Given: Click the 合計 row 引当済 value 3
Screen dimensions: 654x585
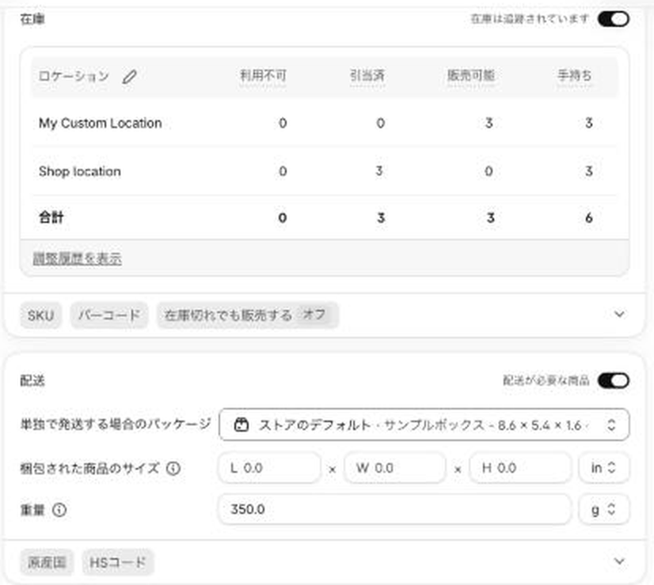Looking at the screenshot, I should coord(381,217).
